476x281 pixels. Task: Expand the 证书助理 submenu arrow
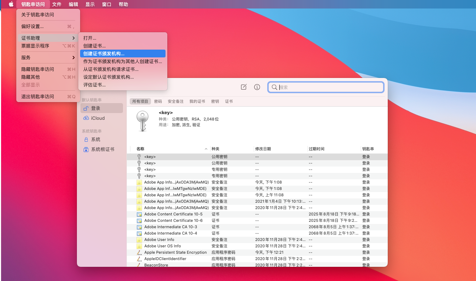[73, 38]
